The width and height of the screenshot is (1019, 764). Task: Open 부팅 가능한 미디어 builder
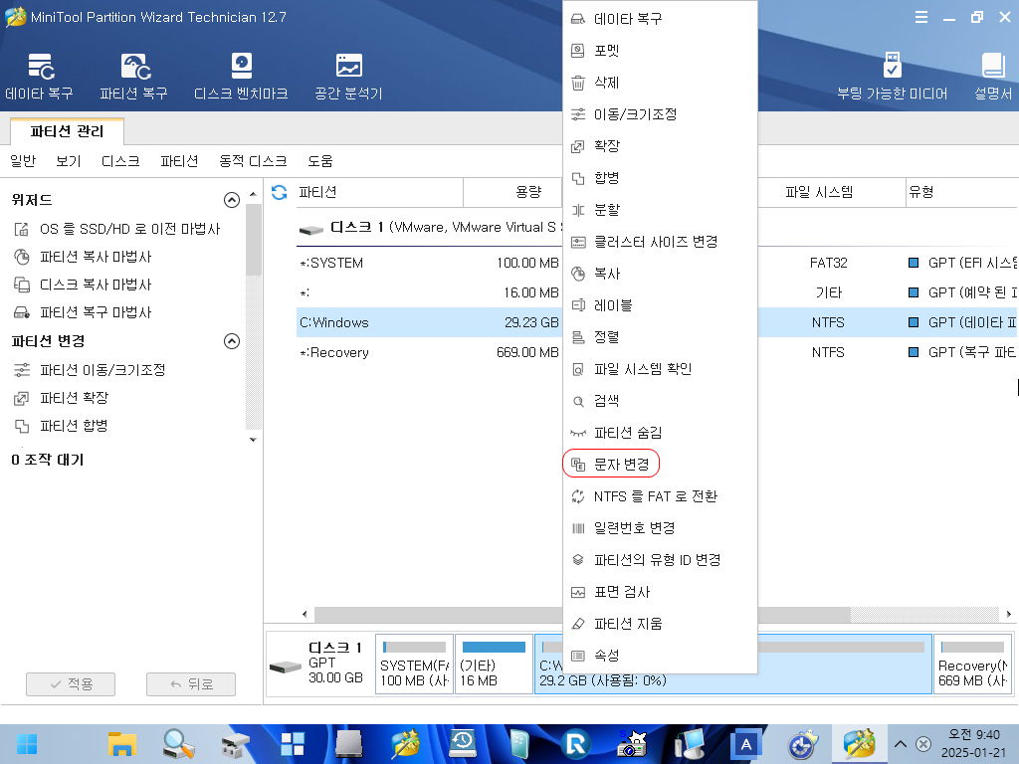tap(893, 77)
